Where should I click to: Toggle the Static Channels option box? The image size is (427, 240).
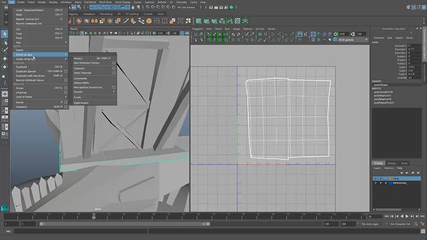tap(113, 73)
